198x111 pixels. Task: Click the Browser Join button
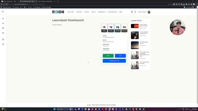(114, 61)
